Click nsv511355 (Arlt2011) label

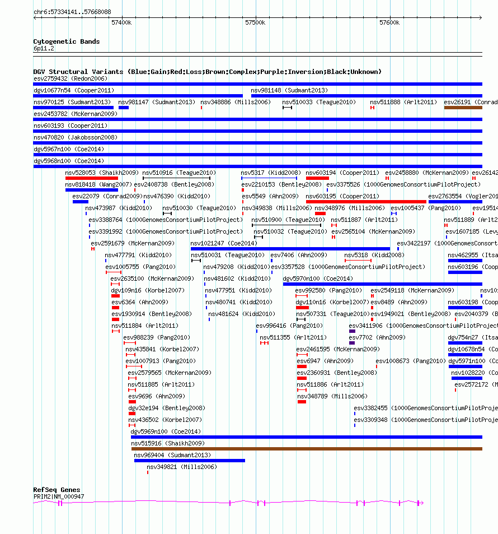(293, 337)
